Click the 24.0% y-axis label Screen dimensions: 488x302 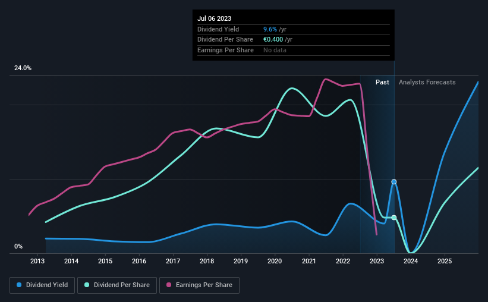pos(23,68)
